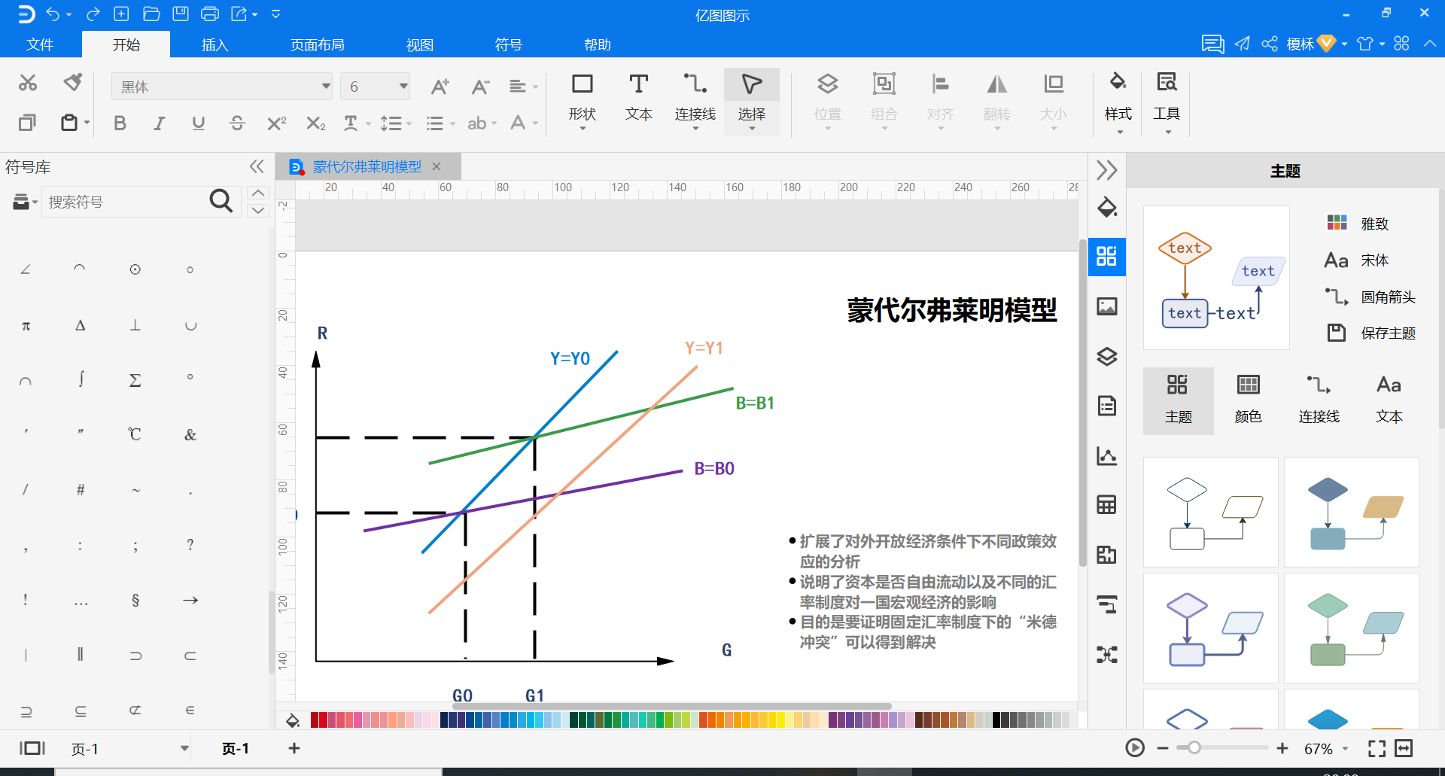Select the Connector (连接线) tool
Viewport: 1445px width, 776px height.
(695, 101)
